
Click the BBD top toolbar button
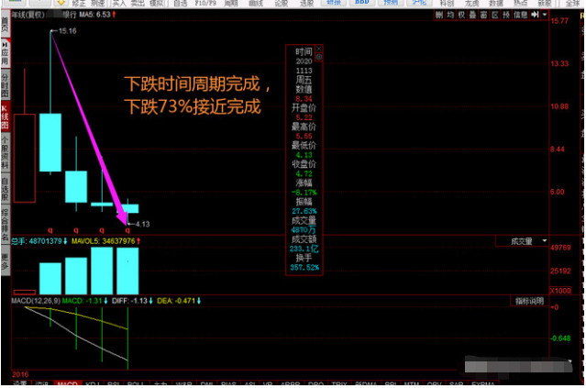tap(362, 3)
